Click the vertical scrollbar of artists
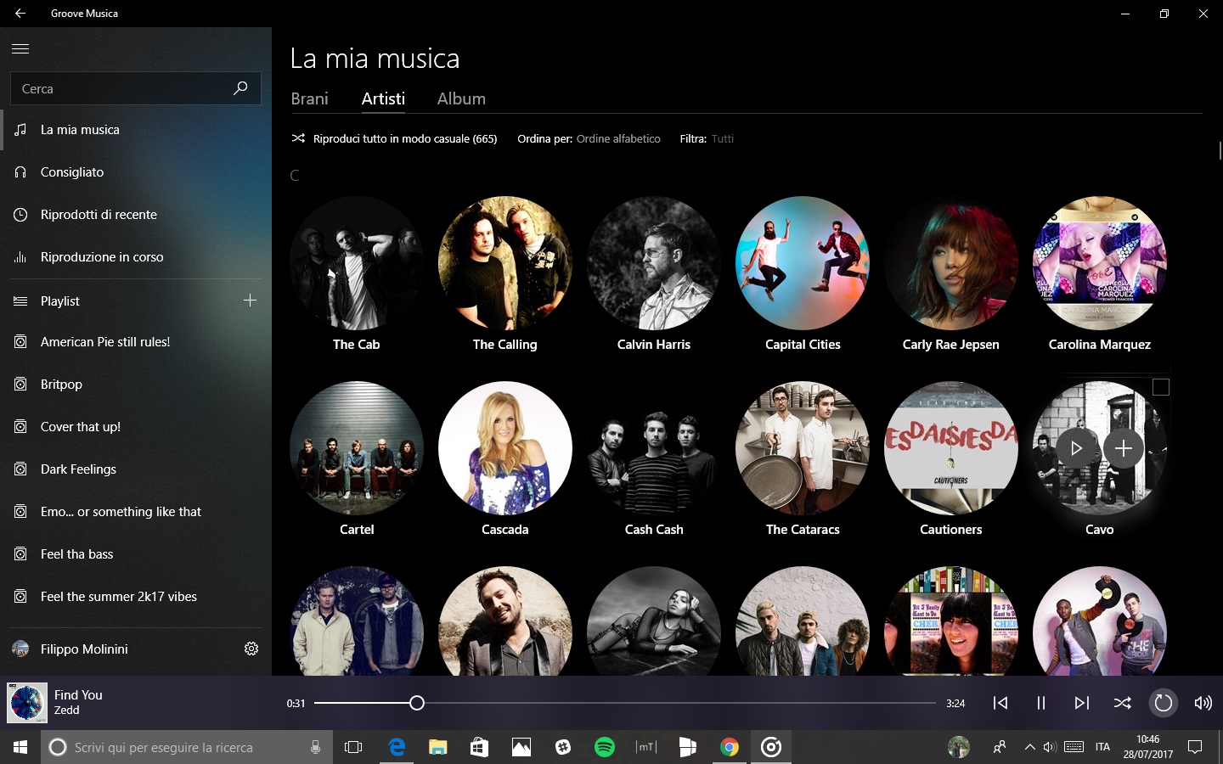The width and height of the screenshot is (1223, 764). (1220, 150)
